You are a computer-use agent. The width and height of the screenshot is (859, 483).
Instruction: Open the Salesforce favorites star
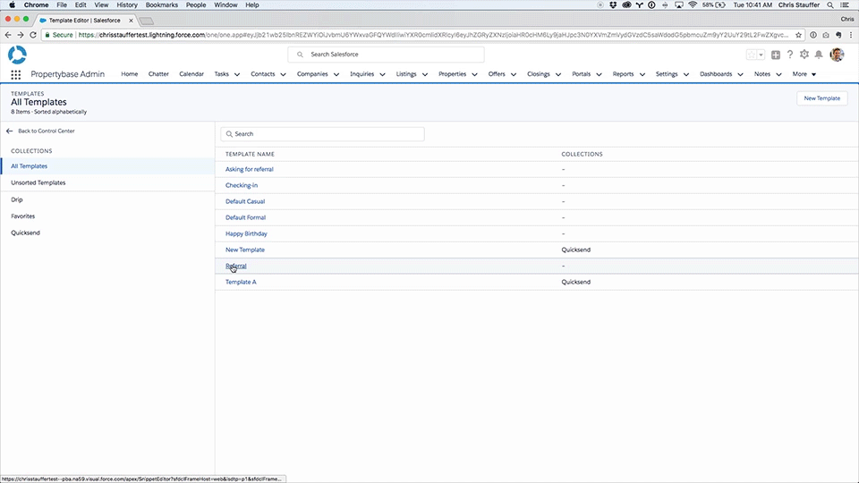pos(752,55)
